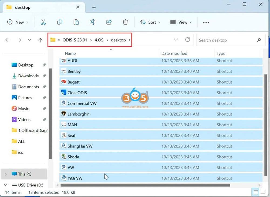Go back with the left arrow
Screen dimensions: 270x197
point(7,40)
